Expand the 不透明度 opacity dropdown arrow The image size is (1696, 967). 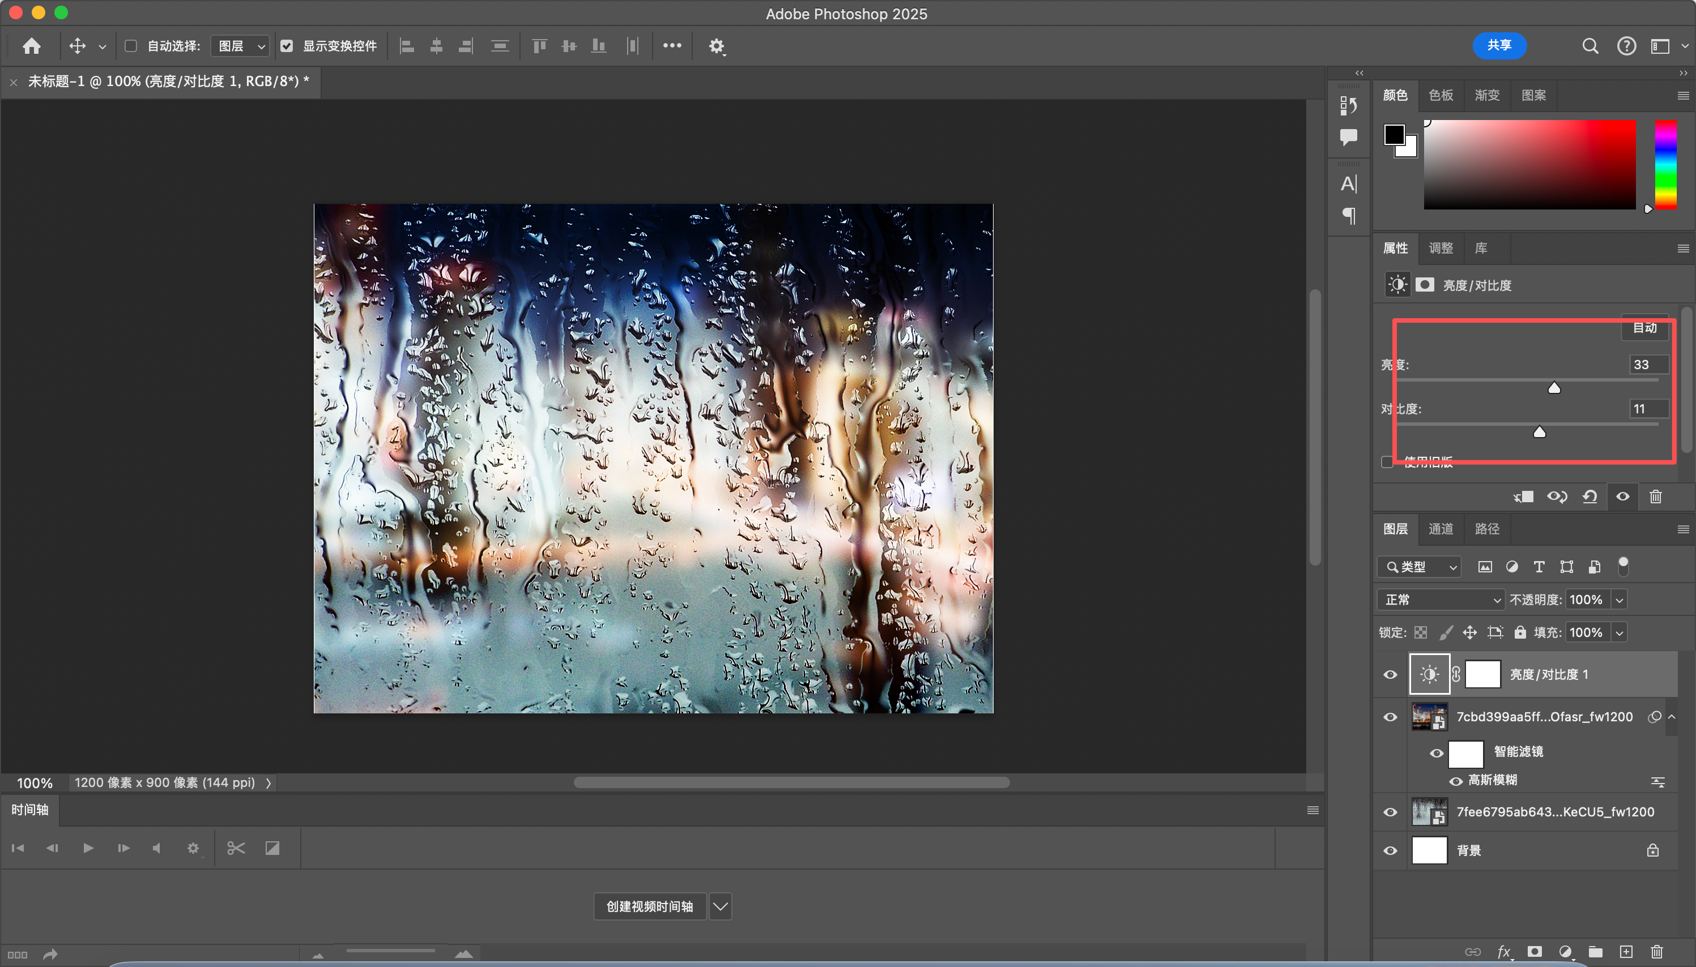pyautogui.click(x=1620, y=600)
